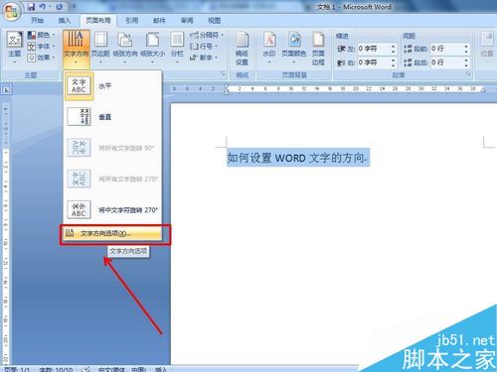Open the Page Color icon
This screenshot has height=372, width=497.
click(x=294, y=48)
